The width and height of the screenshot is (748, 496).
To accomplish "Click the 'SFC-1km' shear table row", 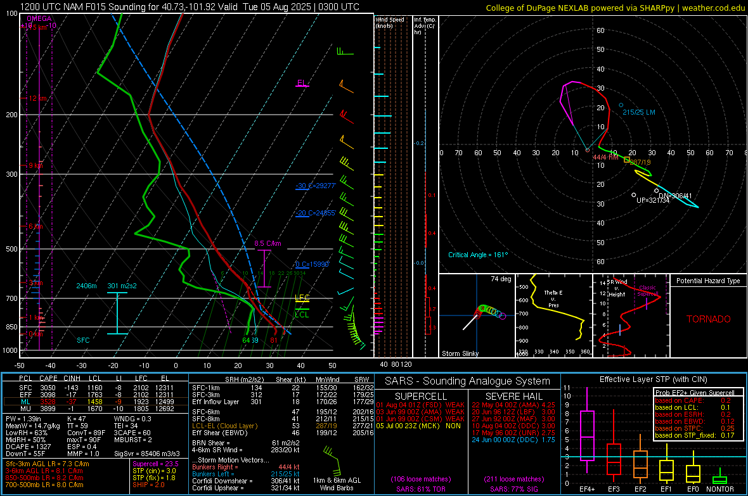I will [283, 388].
